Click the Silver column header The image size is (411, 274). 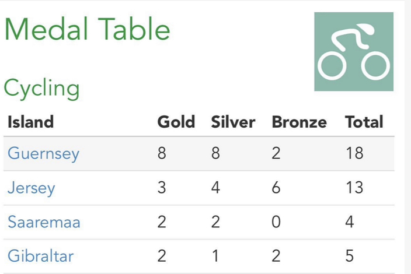coord(233,122)
